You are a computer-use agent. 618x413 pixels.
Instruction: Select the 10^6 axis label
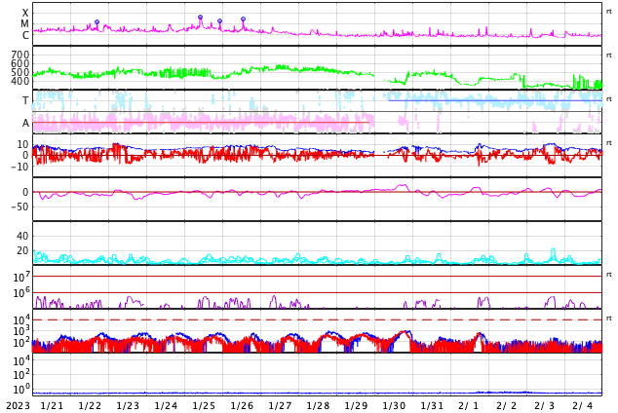click(x=21, y=293)
